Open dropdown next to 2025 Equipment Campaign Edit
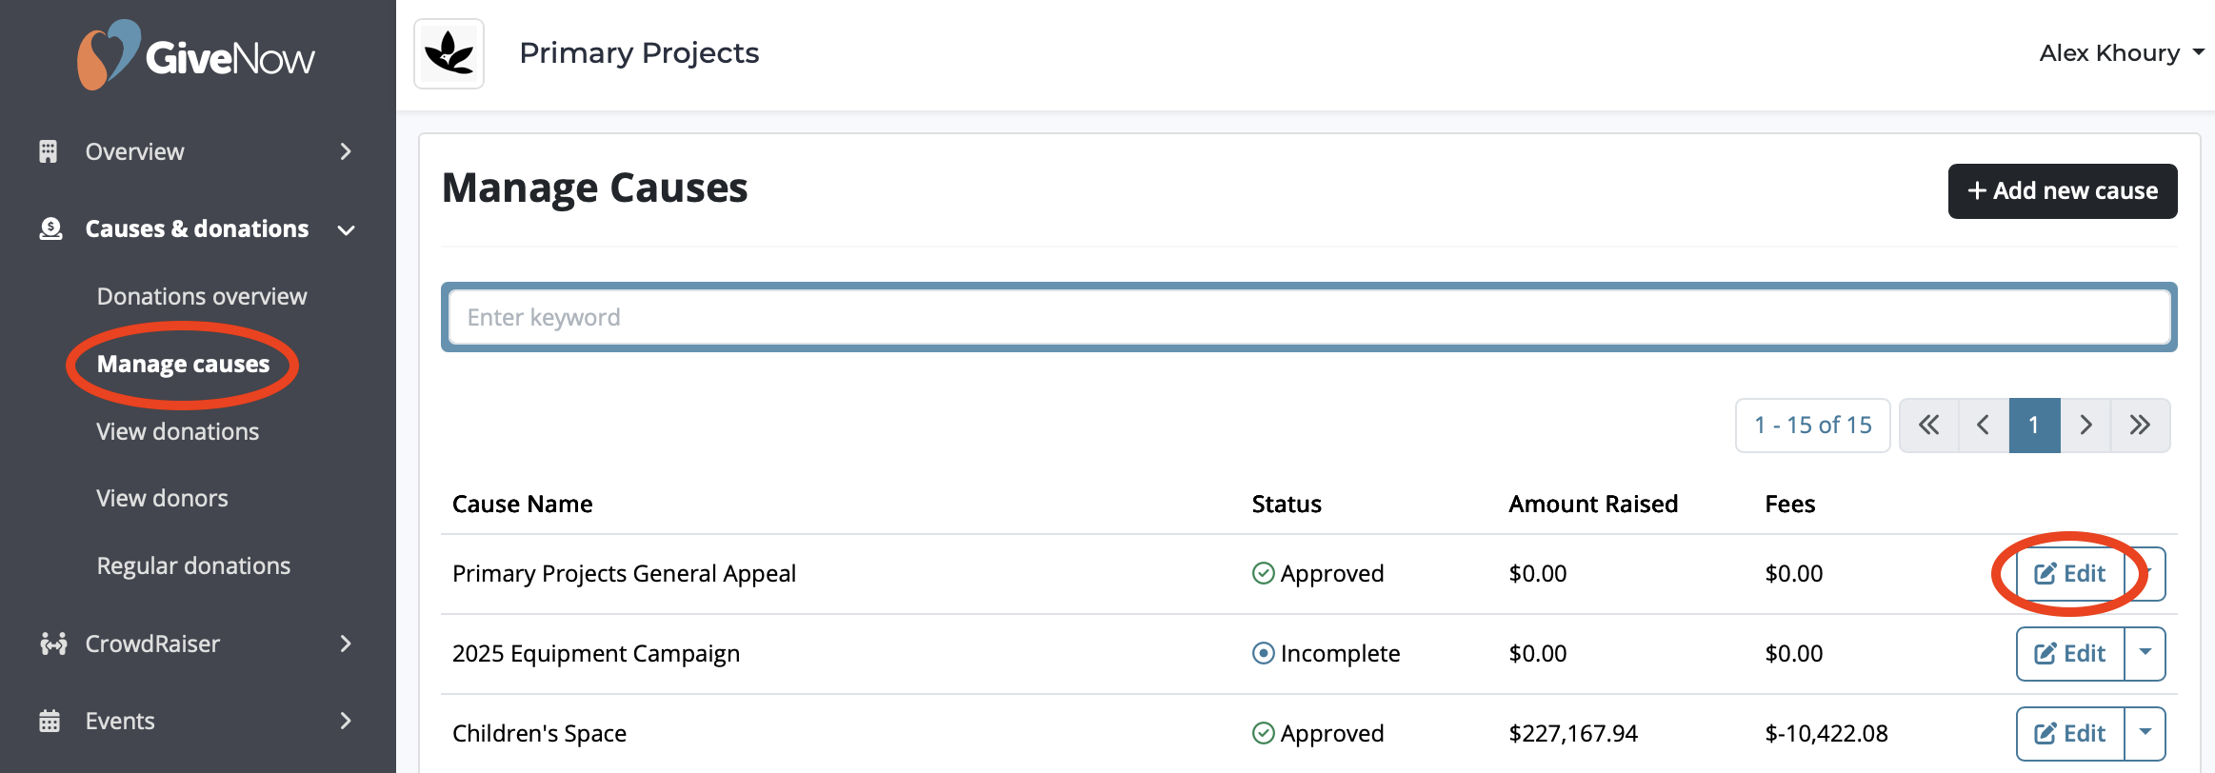The height and width of the screenshot is (773, 2215). click(x=2145, y=653)
